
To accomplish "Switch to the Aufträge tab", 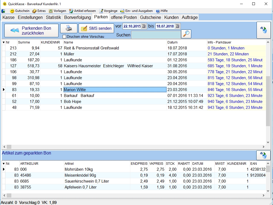I will pyautogui.click(x=190, y=18).
